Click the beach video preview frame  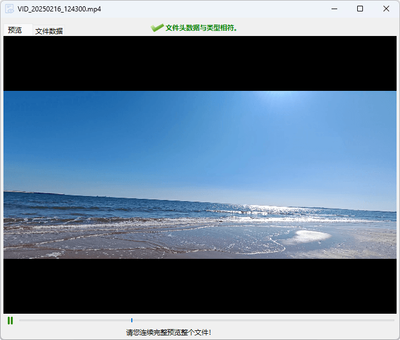[200, 175]
